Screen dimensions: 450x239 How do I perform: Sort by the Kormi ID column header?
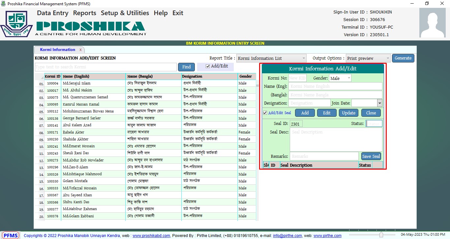click(53, 76)
